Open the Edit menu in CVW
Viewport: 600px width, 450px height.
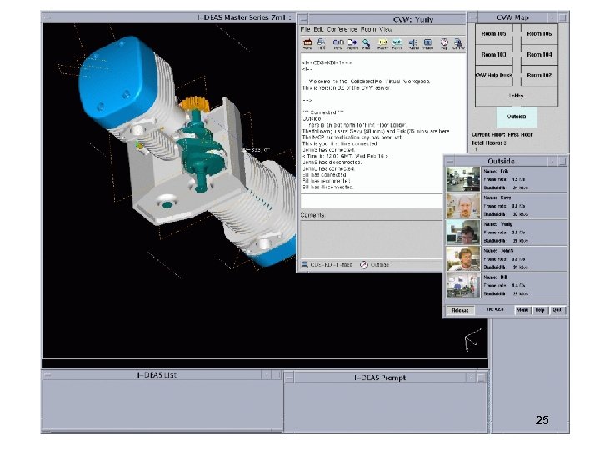point(318,29)
